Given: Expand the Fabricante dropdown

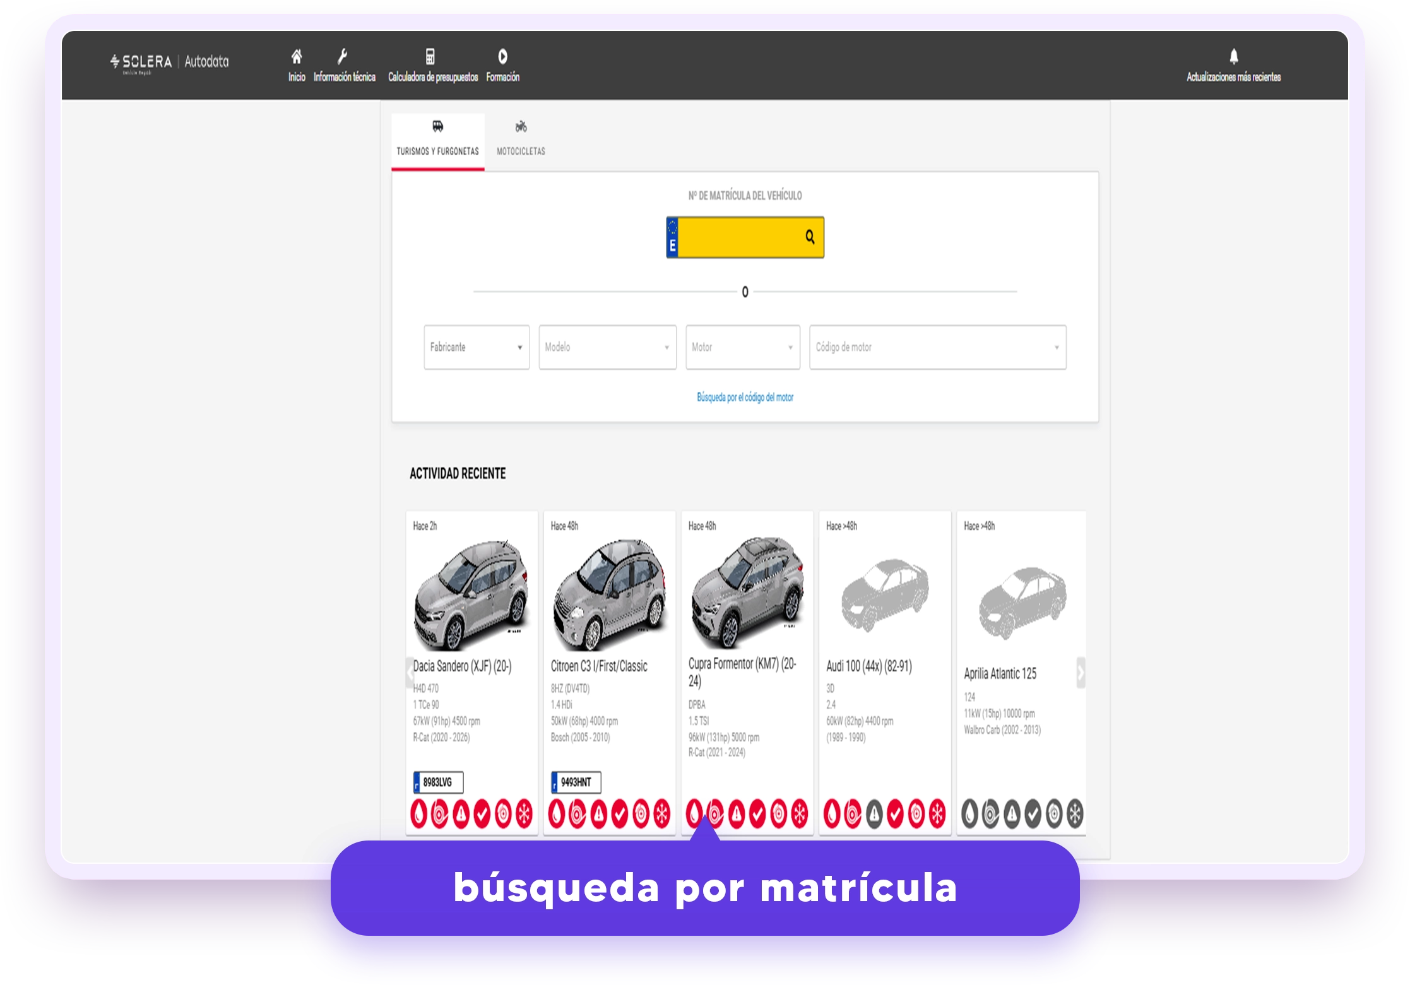Looking at the screenshot, I should (x=477, y=347).
